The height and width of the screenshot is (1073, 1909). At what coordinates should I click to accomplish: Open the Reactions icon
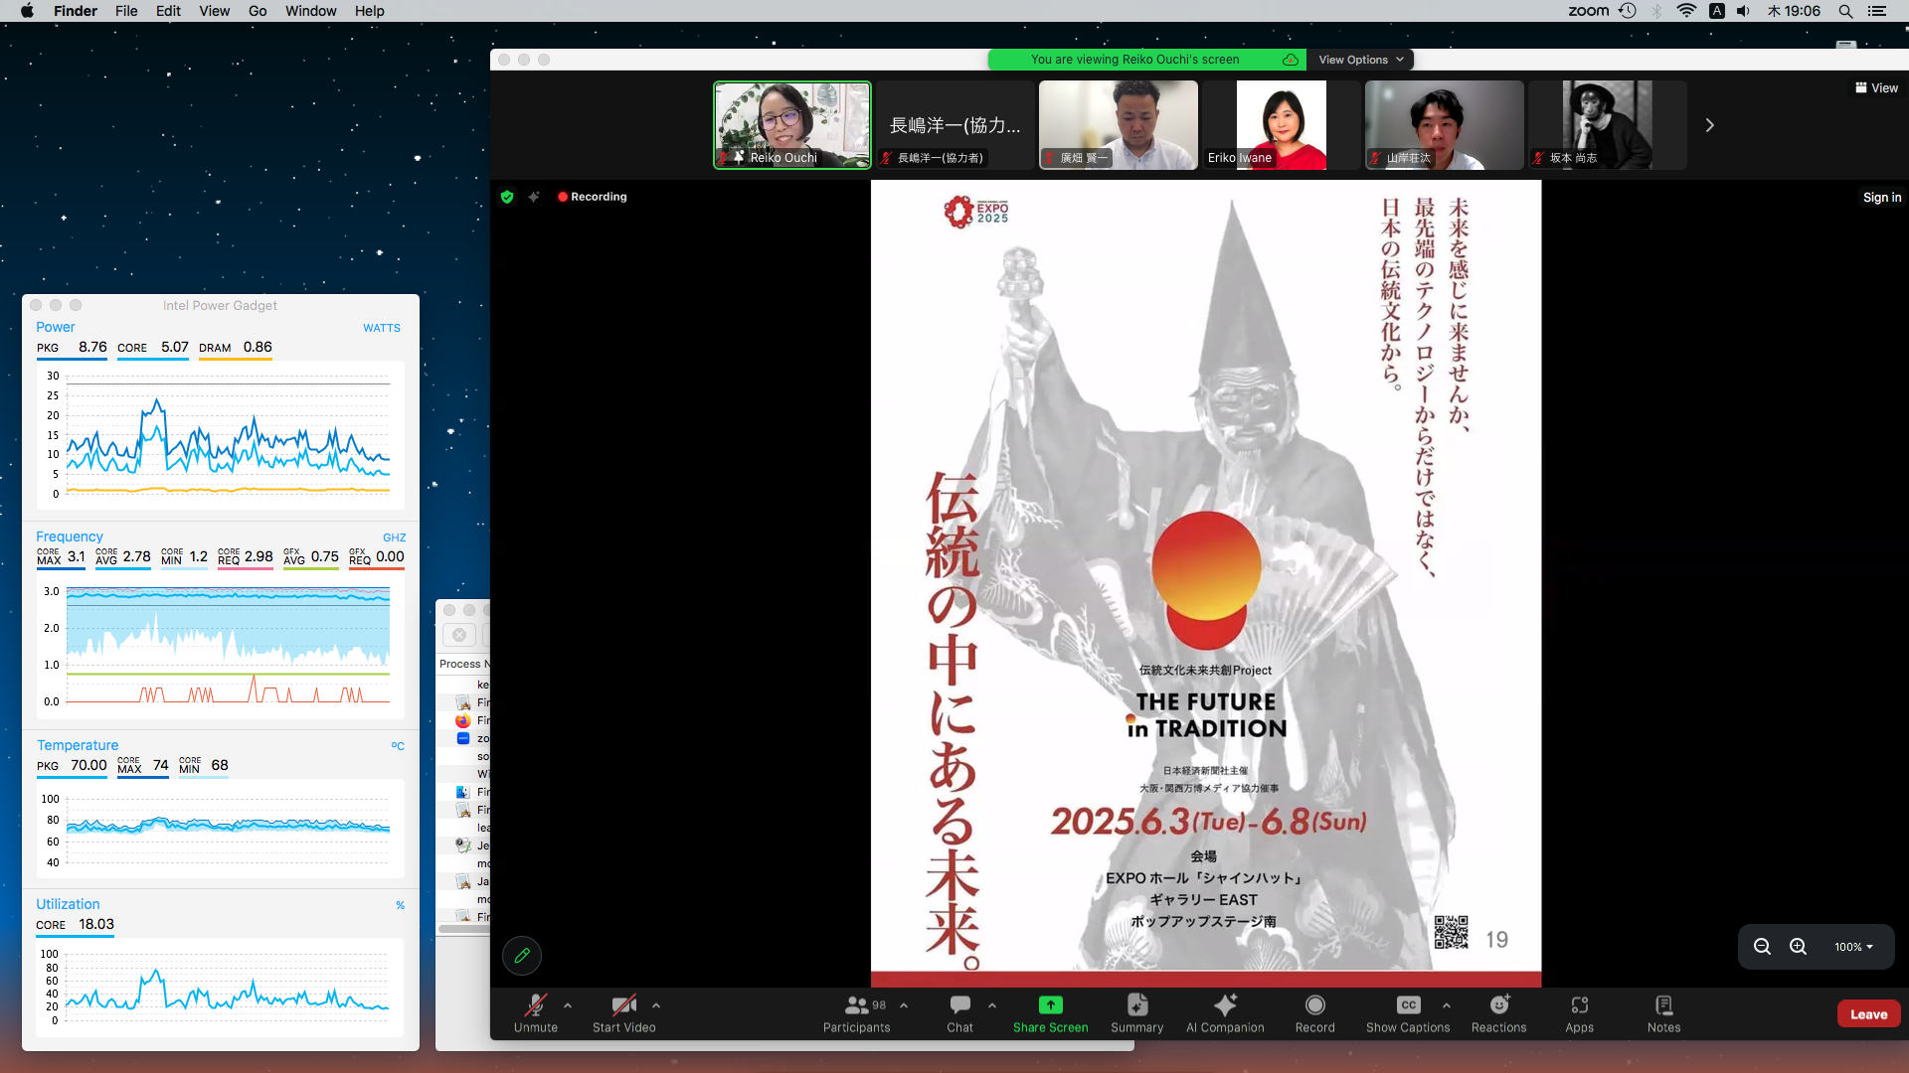coord(1498,1005)
